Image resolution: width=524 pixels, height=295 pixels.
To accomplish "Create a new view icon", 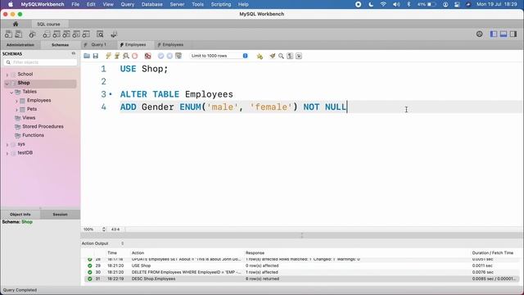I will click(66, 34).
